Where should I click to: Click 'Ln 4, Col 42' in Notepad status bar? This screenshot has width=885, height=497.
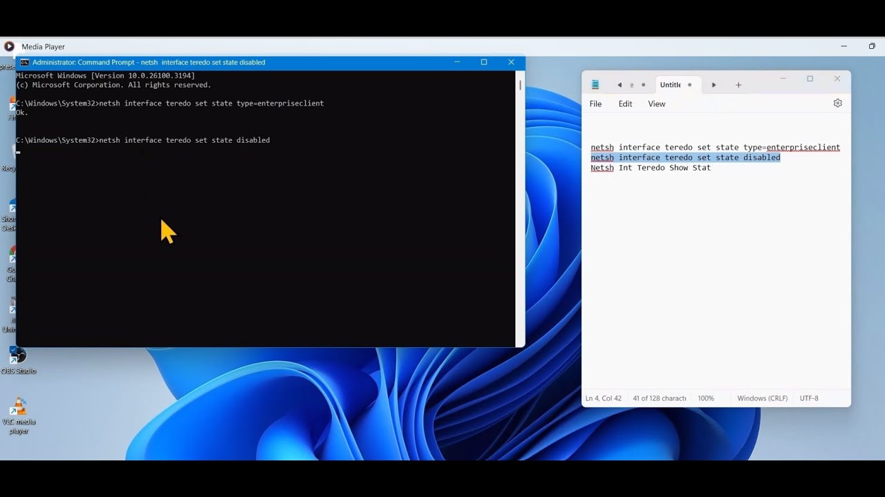(603, 398)
